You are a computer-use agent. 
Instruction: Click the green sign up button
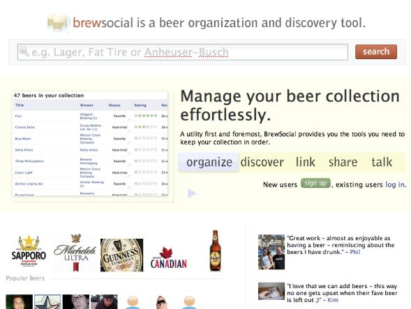[315, 183]
